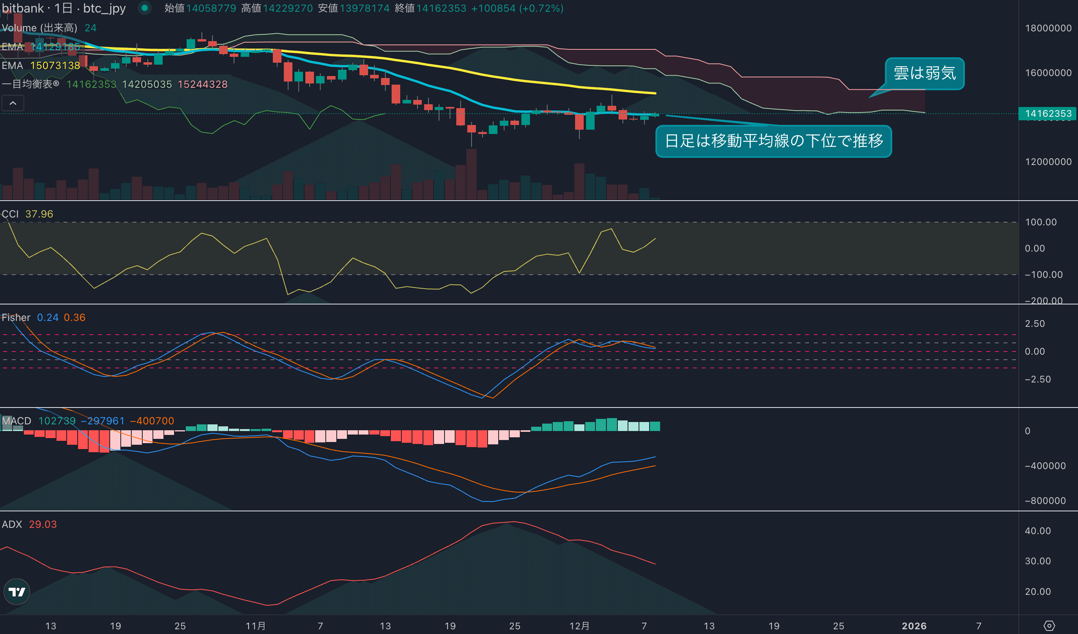This screenshot has width=1078, height=634.
Task: Click the 11月 label on time axis
Action: coord(255,626)
